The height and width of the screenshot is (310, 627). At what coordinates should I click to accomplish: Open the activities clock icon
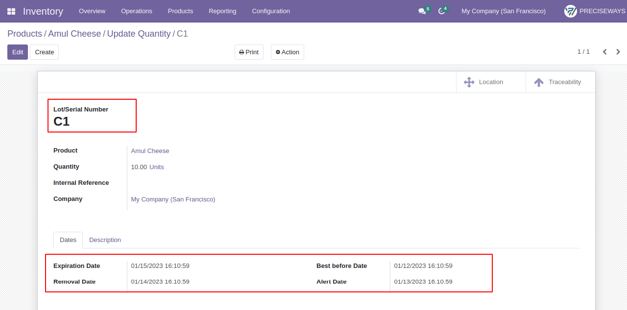441,11
